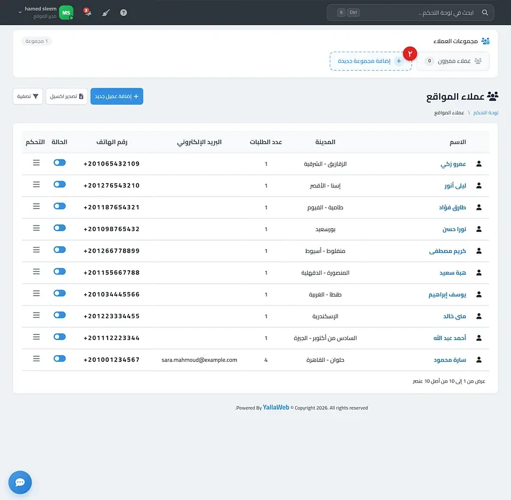The width and height of the screenshot is (511, 500).
Task: Toggle status switch for هبة سعيد
Action: [x=60, y=271]
